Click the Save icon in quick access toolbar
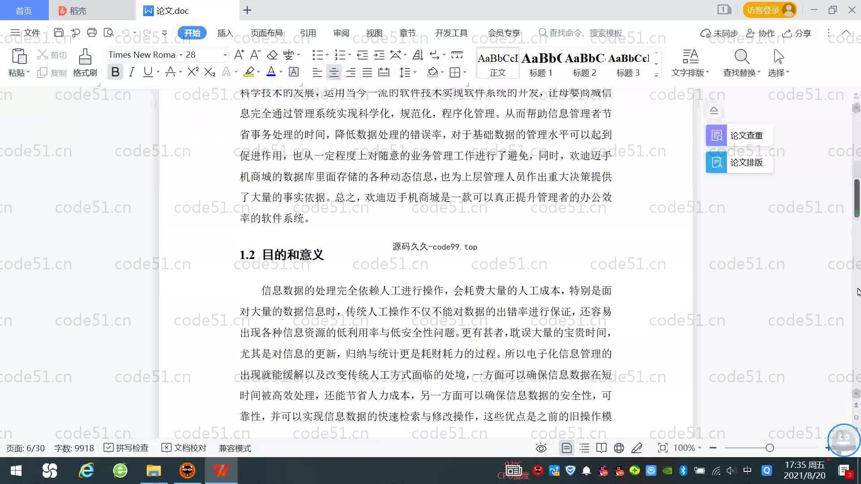The width and height of the screenshot is (861, 484). point(58,33)
